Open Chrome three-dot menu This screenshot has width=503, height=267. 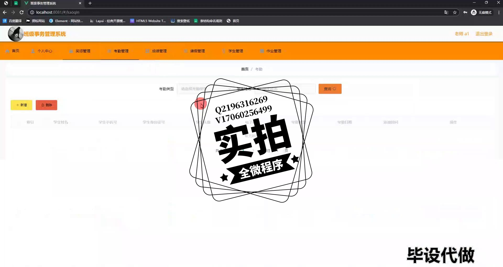(499, 12)
